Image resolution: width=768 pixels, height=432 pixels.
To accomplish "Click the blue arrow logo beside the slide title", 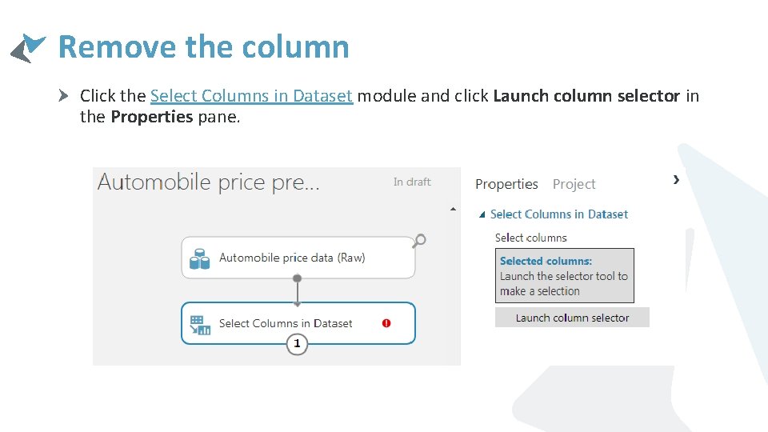I will [x=29, y=46].
